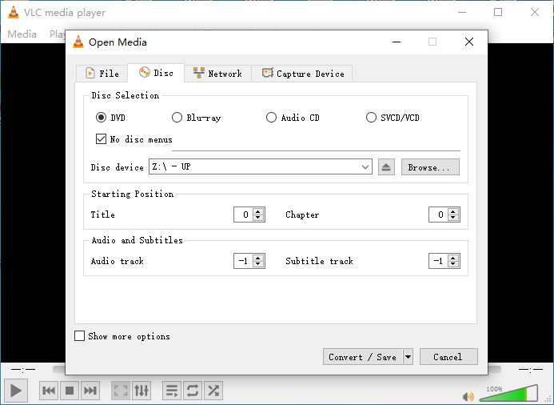Screen dimensions: 554x405
Task: Cancel the Open Media dialog
Action: coord(448,356)
